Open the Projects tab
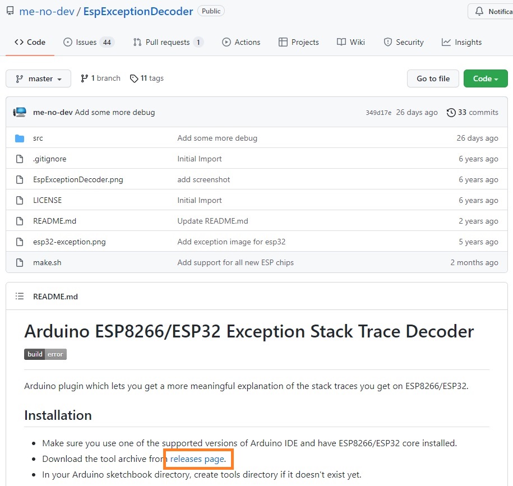This screenshot has width=513, height=486. pos(298,42)
